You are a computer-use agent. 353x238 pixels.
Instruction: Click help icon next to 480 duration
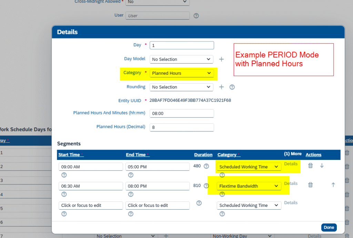(x=206, y=166)
